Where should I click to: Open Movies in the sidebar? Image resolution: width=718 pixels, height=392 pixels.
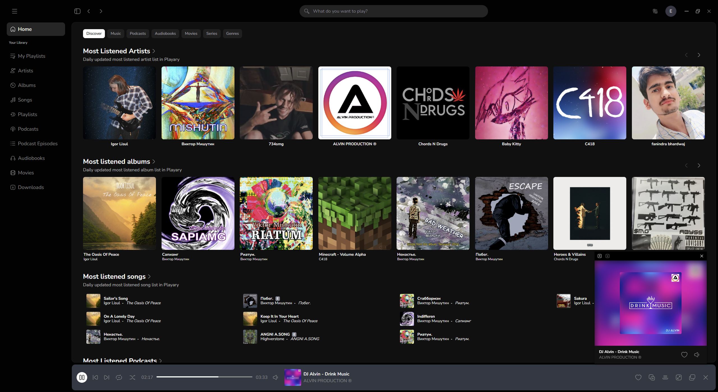tap(36, 173)
